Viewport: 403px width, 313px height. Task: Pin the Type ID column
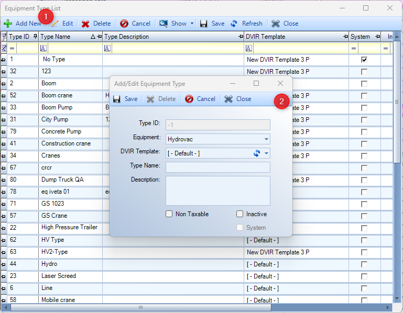(35, 37)
